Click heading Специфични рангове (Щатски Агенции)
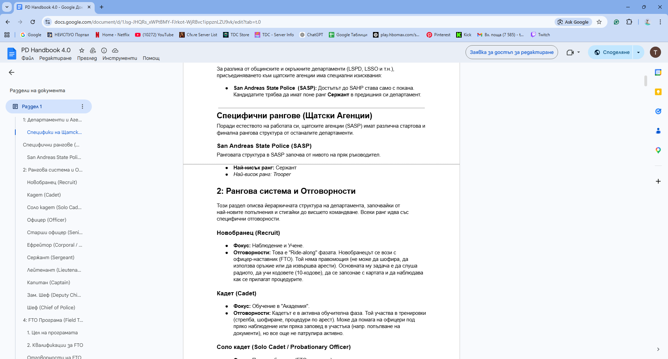The width and height of the screenshot is (668, 359). pos(294,115)
